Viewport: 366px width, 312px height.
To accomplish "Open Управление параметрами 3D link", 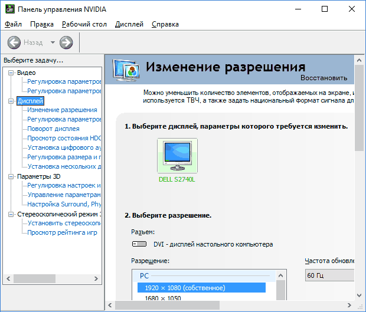I will [64, 195].
